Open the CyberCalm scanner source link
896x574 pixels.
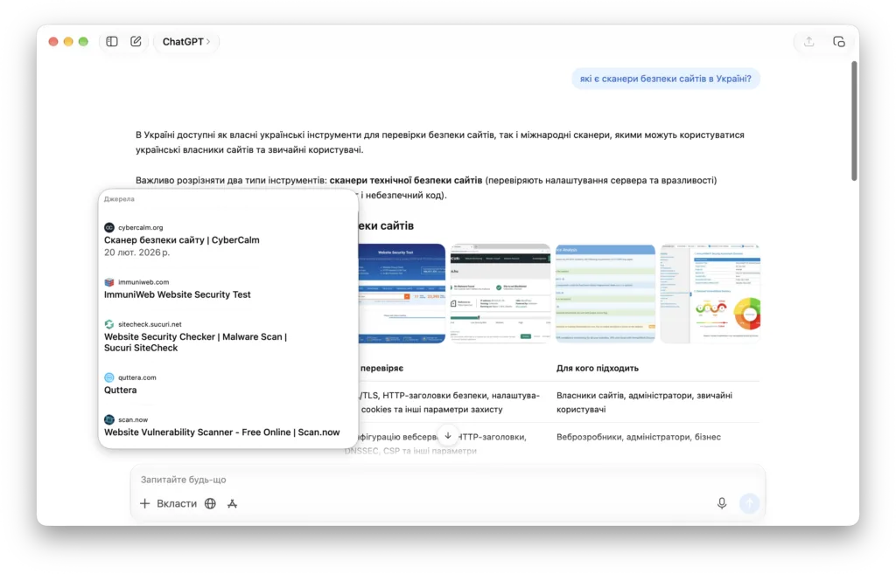click(x=182, y=240)
